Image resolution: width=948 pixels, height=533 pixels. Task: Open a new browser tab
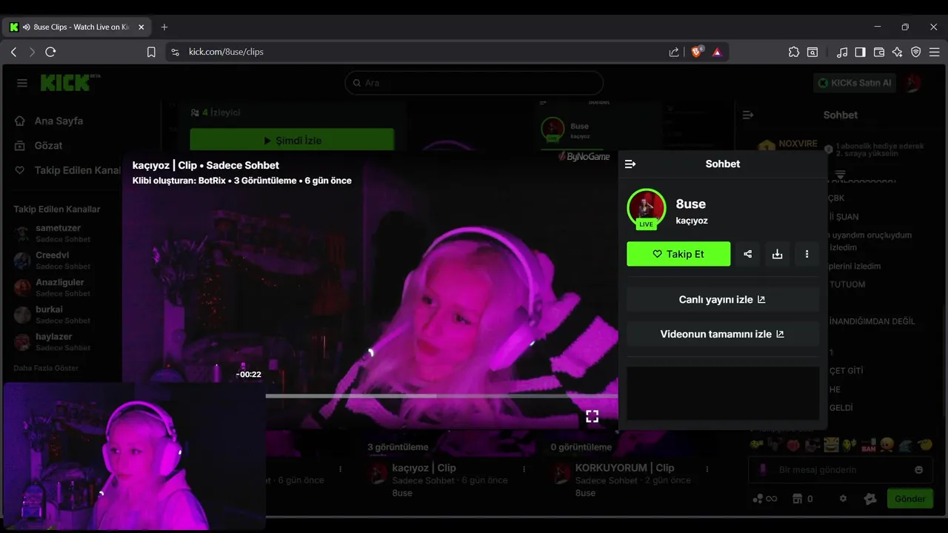point(164,27)
